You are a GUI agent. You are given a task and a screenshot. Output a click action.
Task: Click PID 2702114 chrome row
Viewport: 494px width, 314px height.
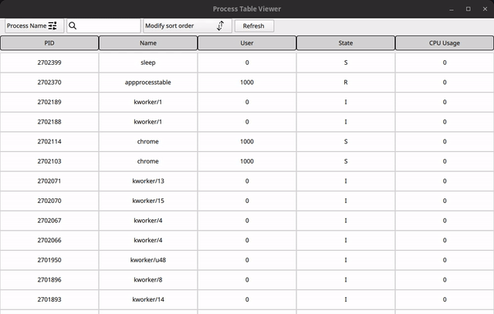(x=49, y=142)
